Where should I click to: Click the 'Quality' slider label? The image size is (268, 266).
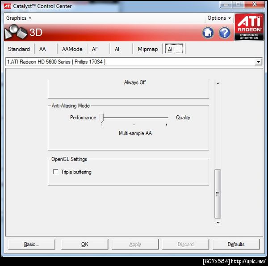coord(183,118)
